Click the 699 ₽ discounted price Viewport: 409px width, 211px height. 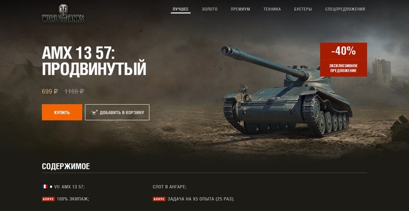[50, 92]
